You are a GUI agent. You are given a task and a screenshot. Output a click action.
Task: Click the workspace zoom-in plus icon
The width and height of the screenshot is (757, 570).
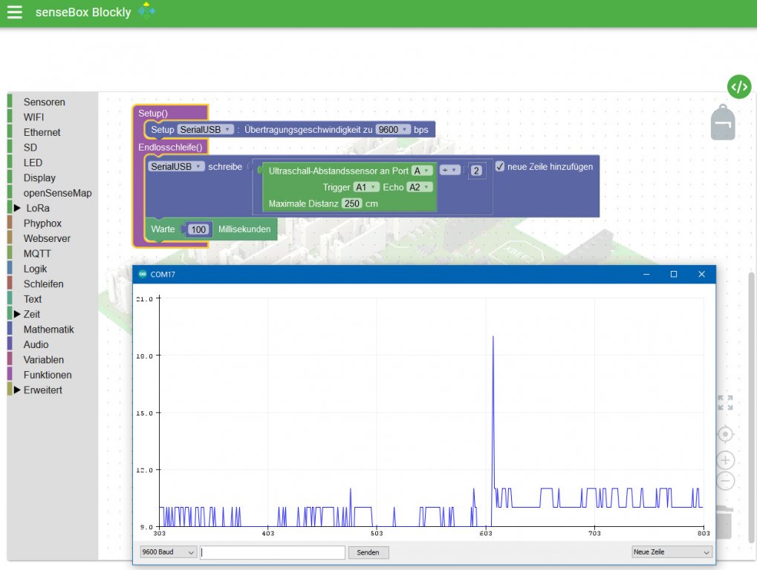[725, 460]
